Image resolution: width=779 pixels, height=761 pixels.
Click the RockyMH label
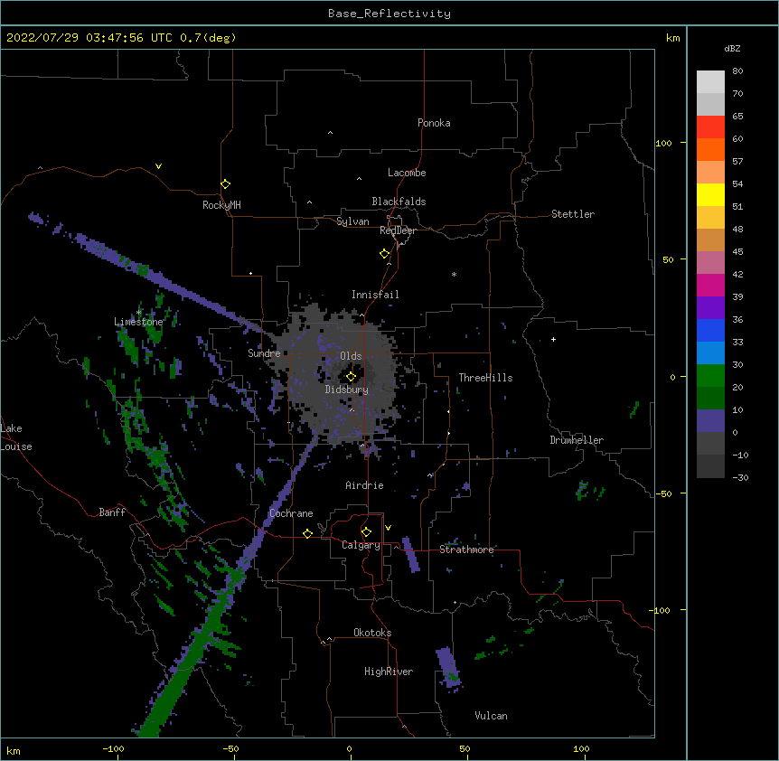(221, 205)
